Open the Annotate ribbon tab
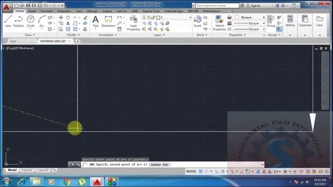Screen dimensions: 333x187 46,11
